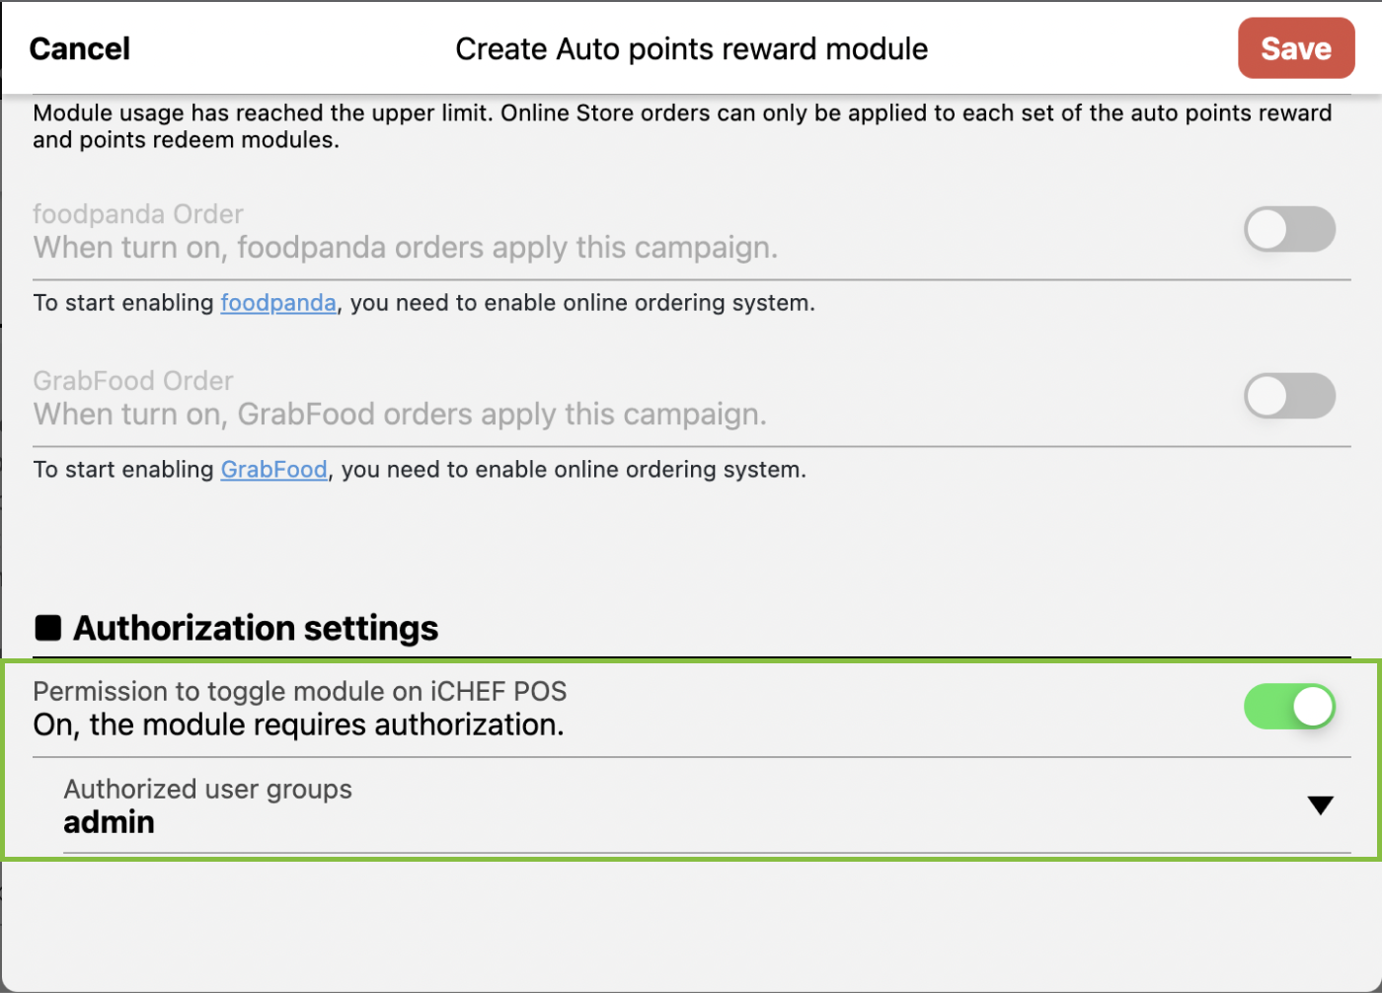
Task: Click the GrabFood orders apply campaign description
Action: [400, 415]
